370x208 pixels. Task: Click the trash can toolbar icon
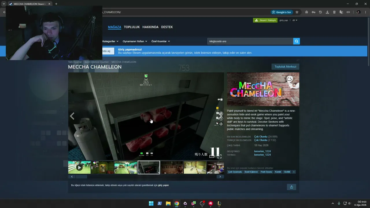pyautogui.click(x=334, y=12)
